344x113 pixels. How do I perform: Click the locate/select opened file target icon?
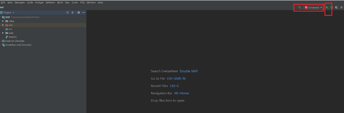(68, 12)
